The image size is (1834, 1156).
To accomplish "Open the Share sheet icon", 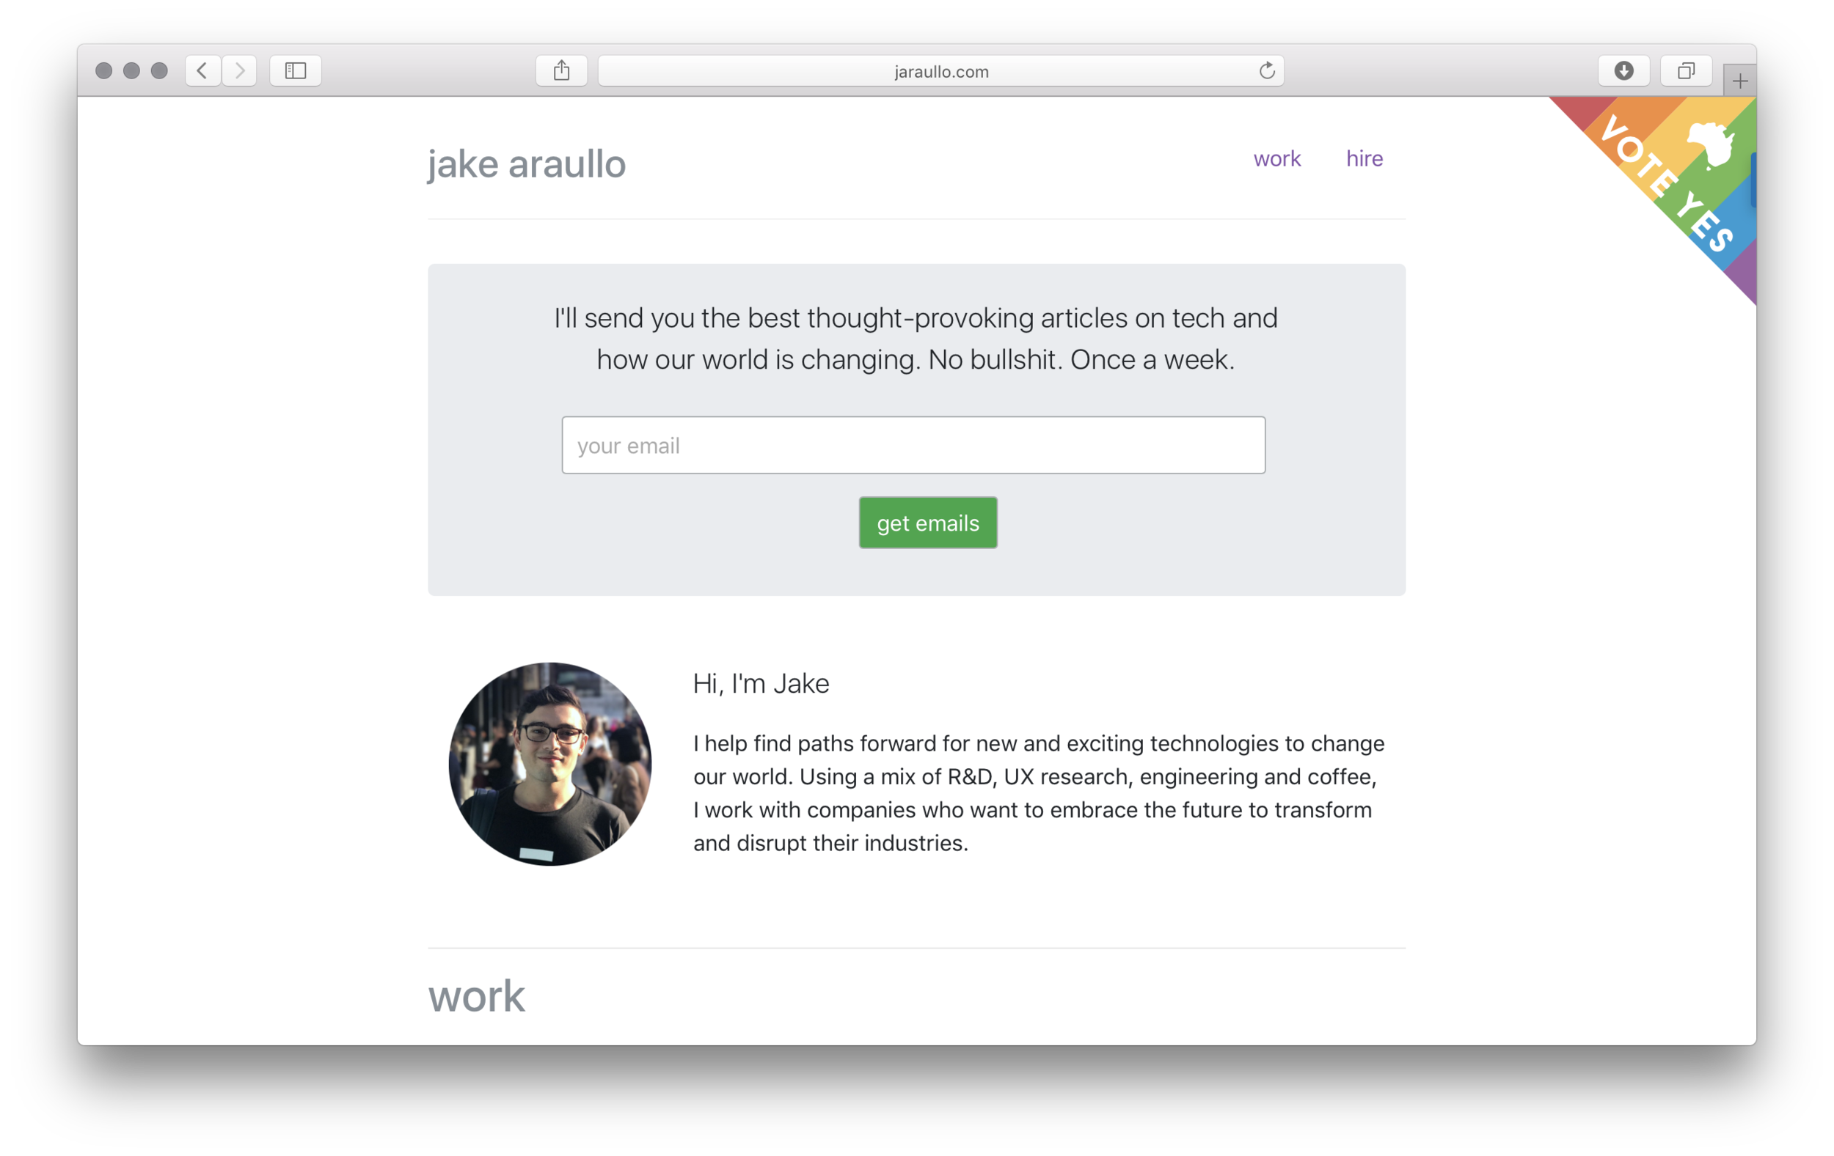I will [561, 71].
